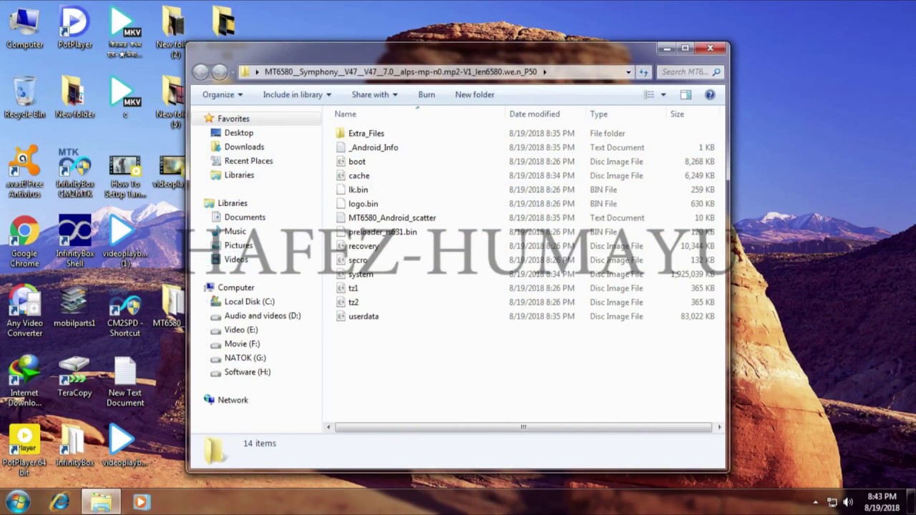Select New Text Document on desktop
This screenshot has height=515, width=916.
pyautogui.click(x=125, y=382)
